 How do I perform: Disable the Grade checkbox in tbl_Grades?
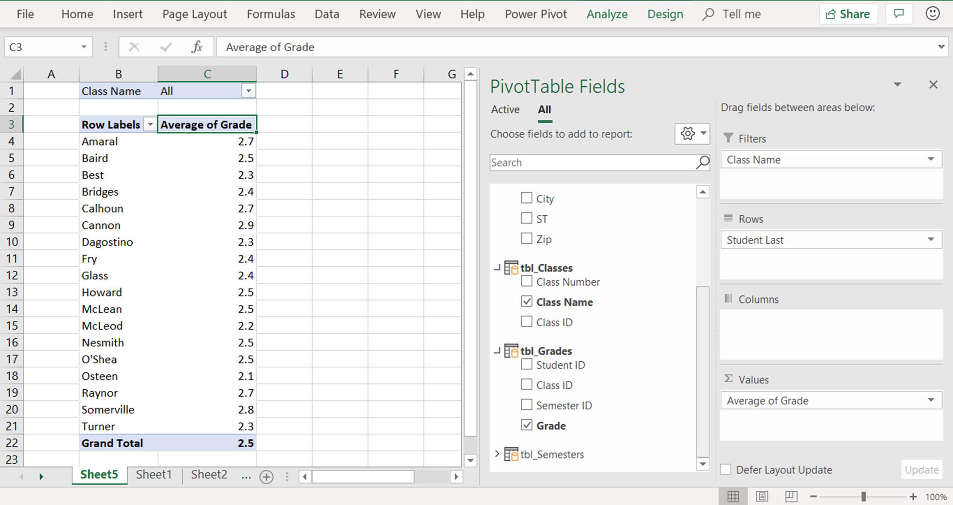click(x=526, y=425)
